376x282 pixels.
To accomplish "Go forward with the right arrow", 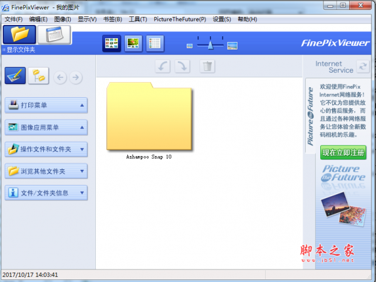I will click(x=76, y=78).
